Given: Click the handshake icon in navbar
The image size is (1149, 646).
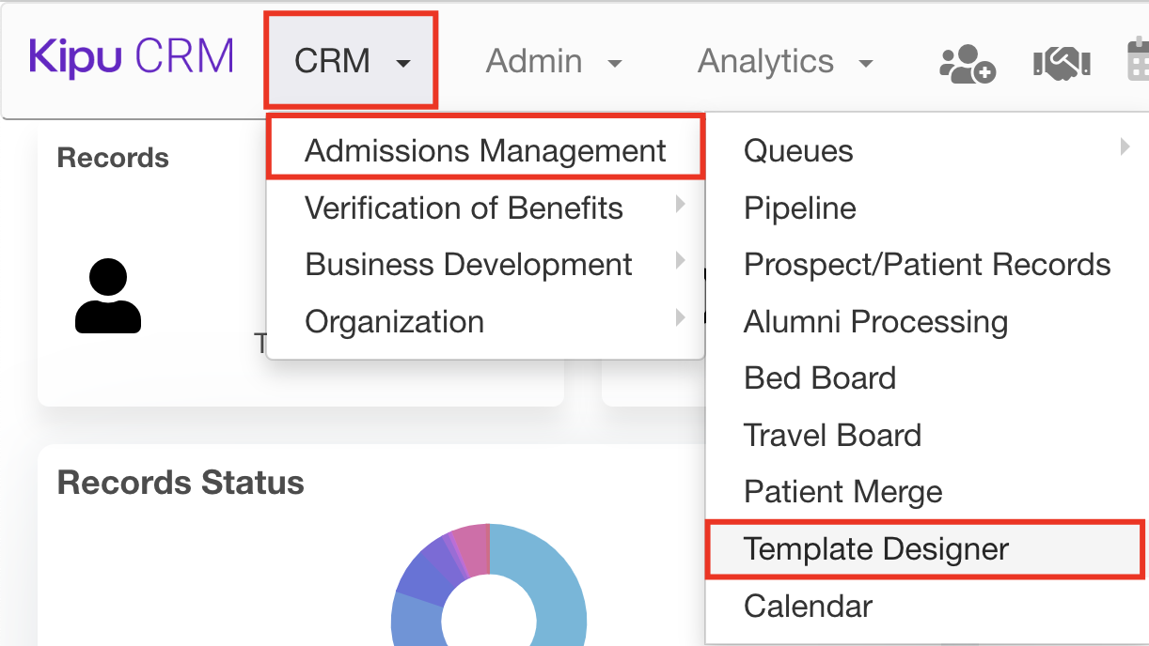Looking at the screenshot, I should [x=1062, y=63].
